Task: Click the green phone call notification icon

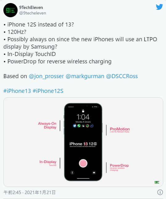Action: [79, 126]
